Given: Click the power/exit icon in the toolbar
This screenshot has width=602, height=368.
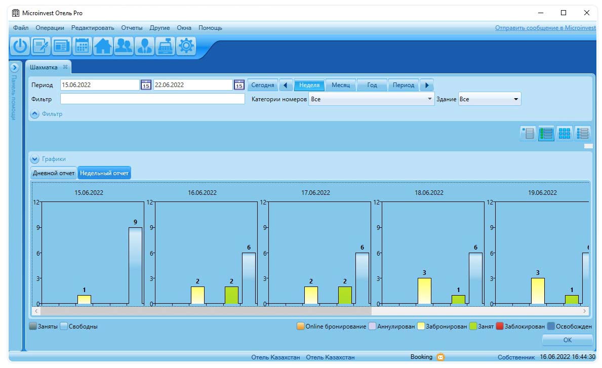Looking at the screenshot, I should [x=20, y=46].
